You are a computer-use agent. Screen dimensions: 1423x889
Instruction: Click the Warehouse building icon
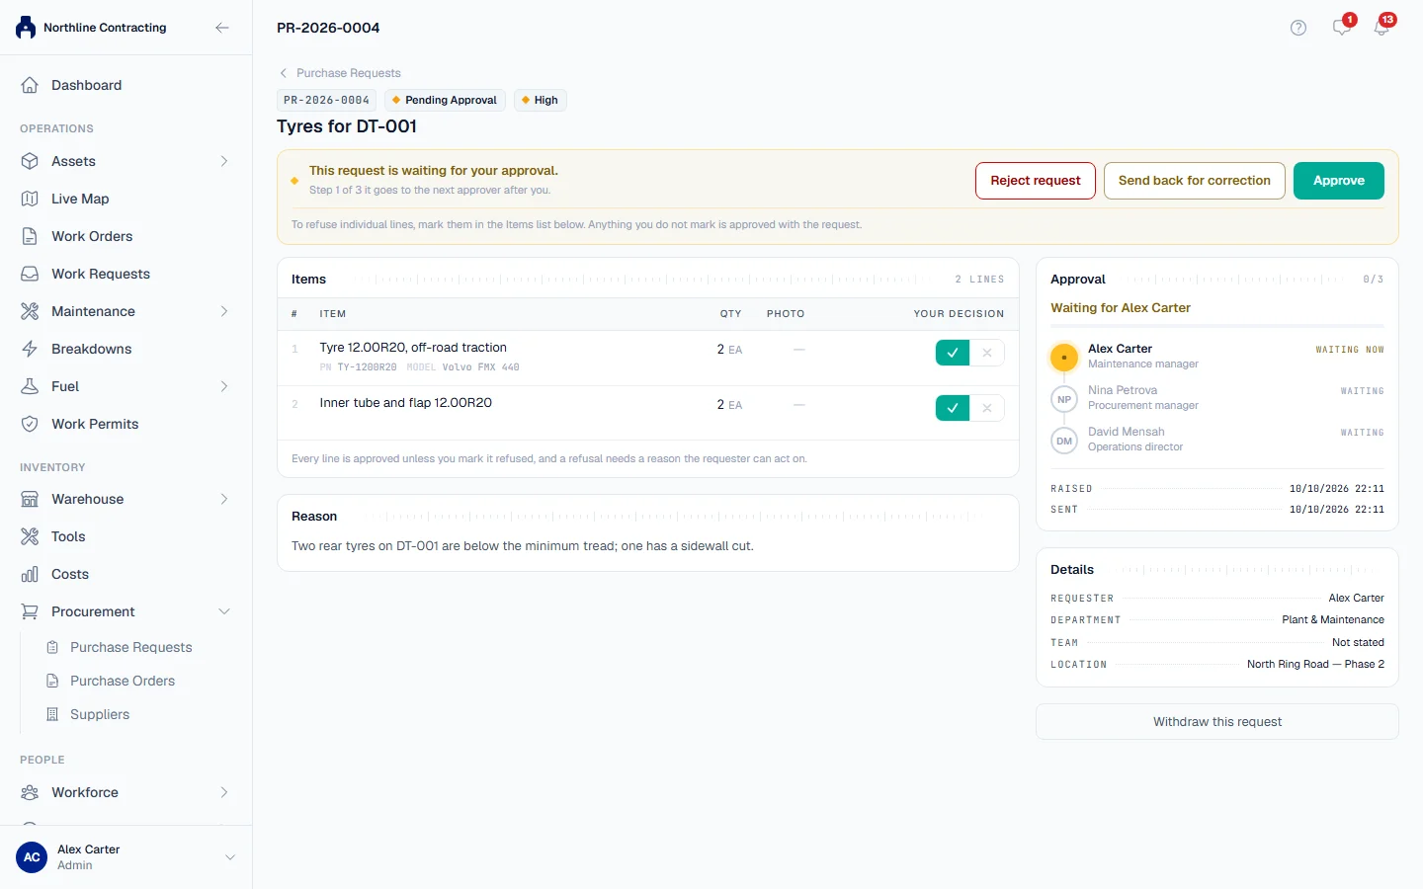pyautogui.click(x=30, y=499)
